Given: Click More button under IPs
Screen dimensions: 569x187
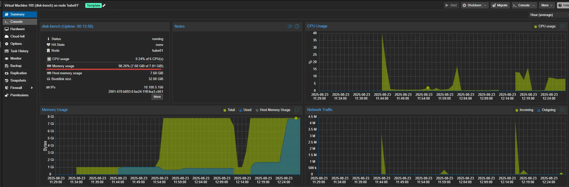Looking at the screenshot, I should point(157,97).
